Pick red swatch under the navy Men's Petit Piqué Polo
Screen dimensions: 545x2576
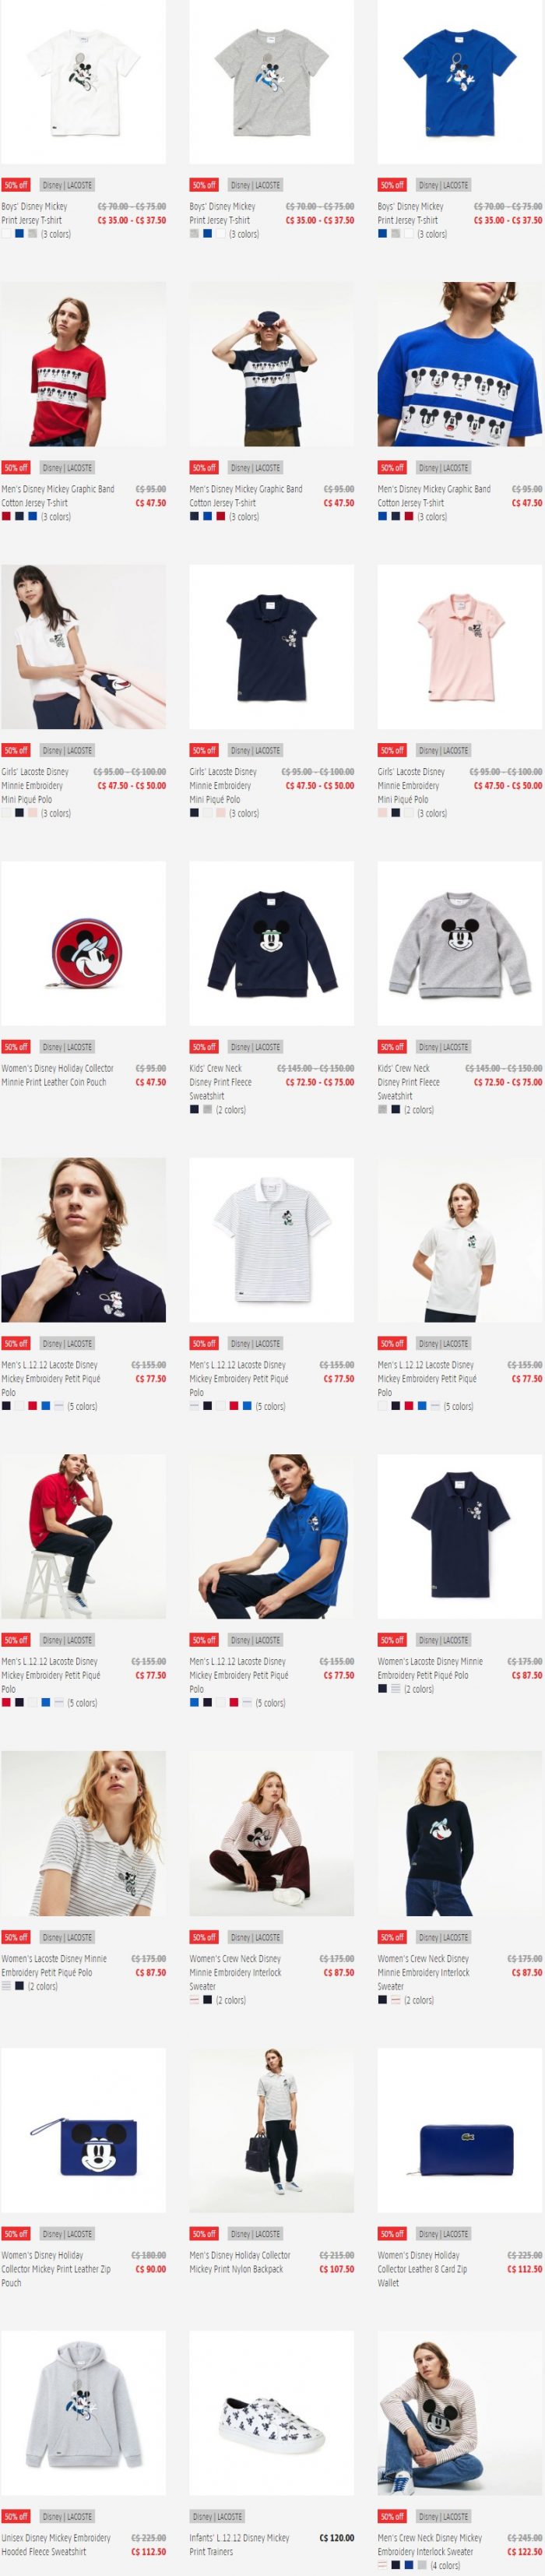coord(32,1406)
